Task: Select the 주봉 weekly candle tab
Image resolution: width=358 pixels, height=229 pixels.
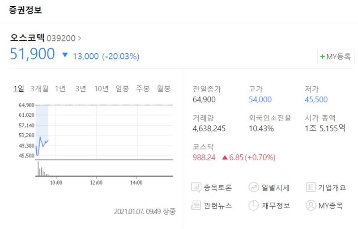Action: 143,89
